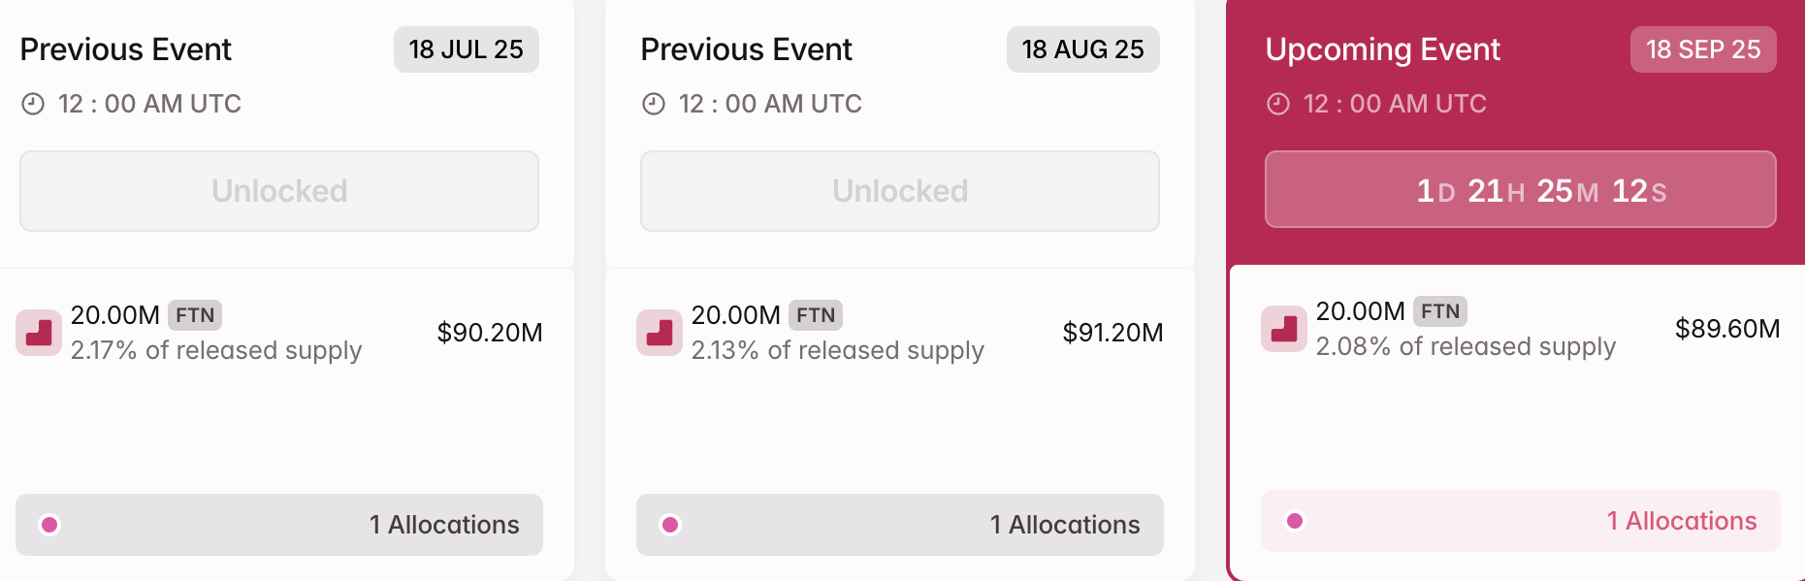Click pink allocation dot in July card
Viewport: 1805px width, 581px height.
[x=49, y=525]
